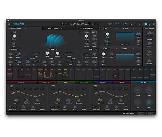Screen dimensions: 162x137
Task: Switch to the Envelopes modulation tab
Action: (x=47, y=82)
